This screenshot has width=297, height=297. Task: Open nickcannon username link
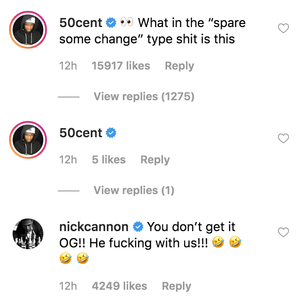point(94,227)
